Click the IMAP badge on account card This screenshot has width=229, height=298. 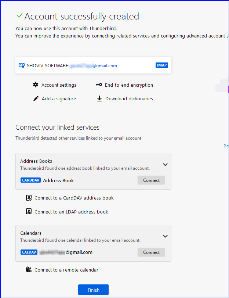coord(162,65)
